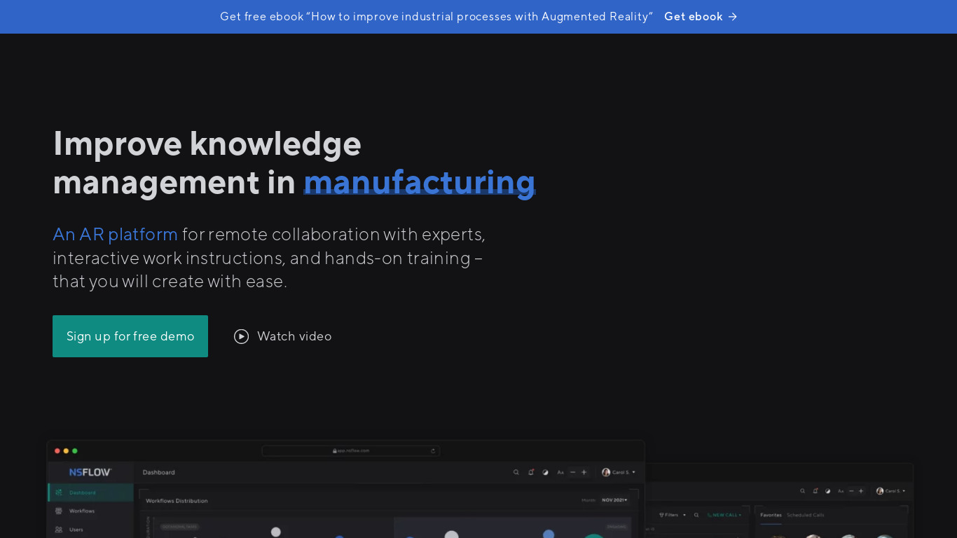Open the NEW CALL dropdown
This screenshot has width=957, height=538.
(724, 515)
